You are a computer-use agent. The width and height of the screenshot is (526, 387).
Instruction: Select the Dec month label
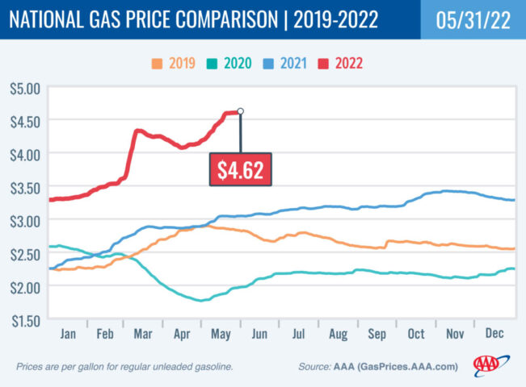coord(494,331)
